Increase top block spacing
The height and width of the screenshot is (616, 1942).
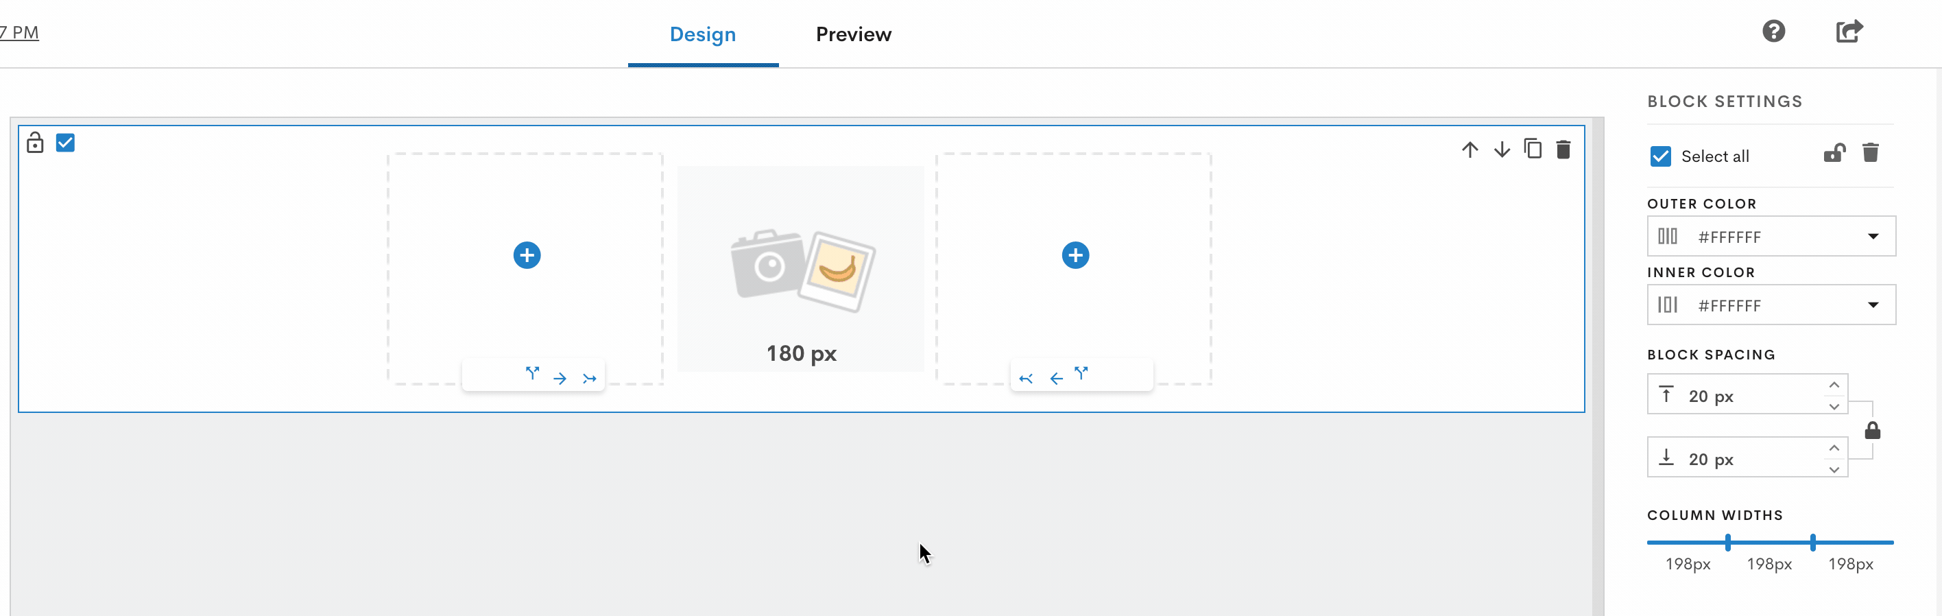coord(1834,386)
